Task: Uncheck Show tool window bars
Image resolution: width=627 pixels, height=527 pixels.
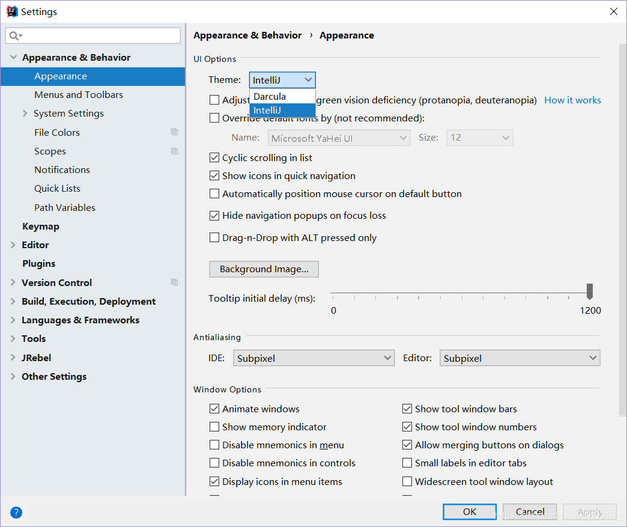Action: point(407,409)
